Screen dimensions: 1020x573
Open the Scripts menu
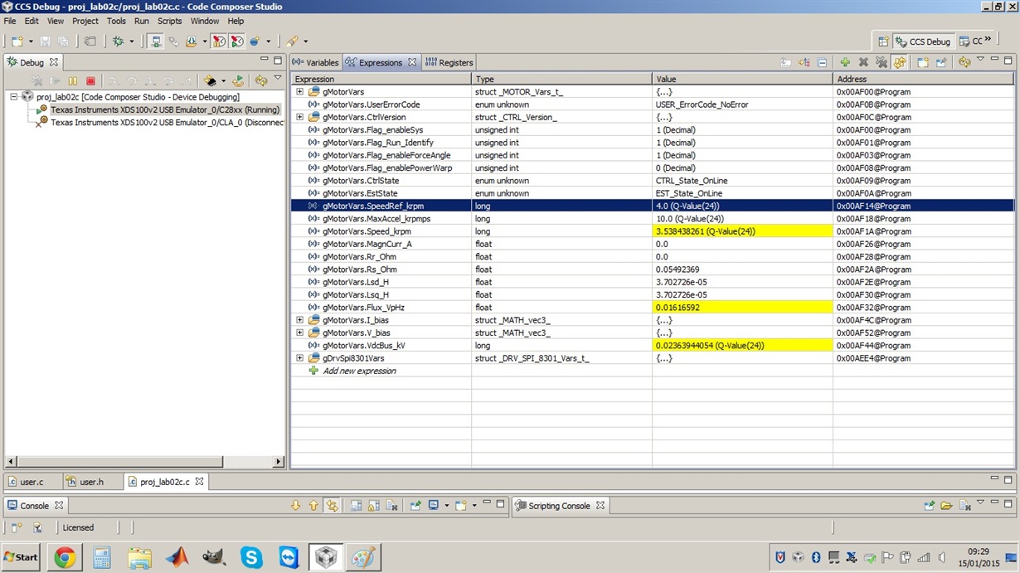(170, 21)
